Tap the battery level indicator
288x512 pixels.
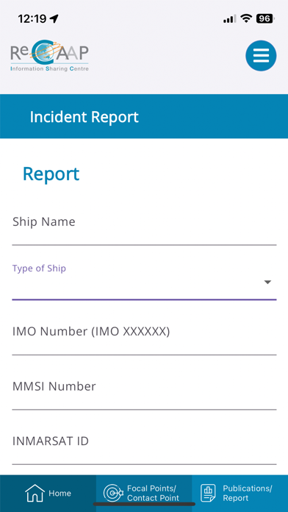click(x=264, y=18)
